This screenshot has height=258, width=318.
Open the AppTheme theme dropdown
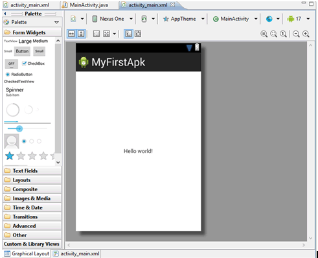[x=183, y=19]
